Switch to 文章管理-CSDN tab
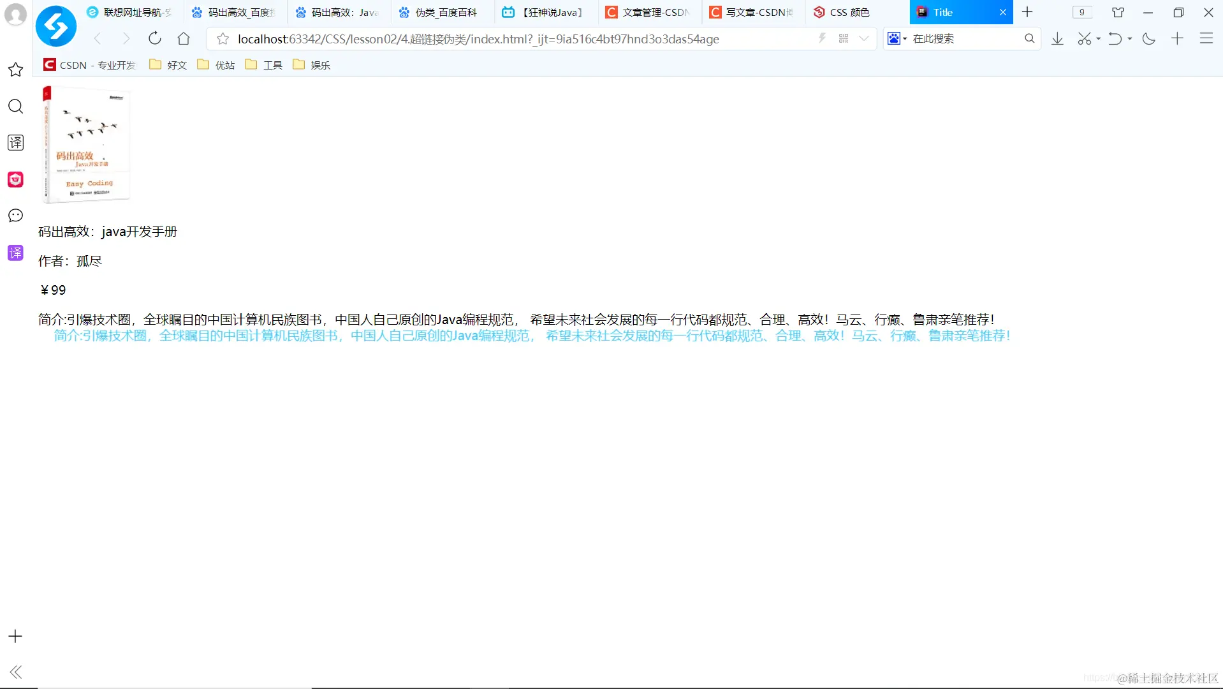 (649, 12)
